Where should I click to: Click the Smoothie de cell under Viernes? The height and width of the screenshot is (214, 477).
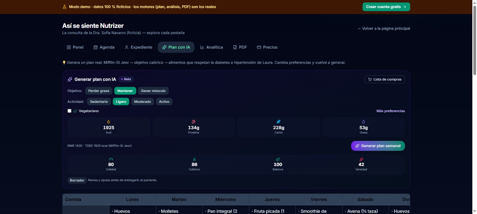click(319, 210)
